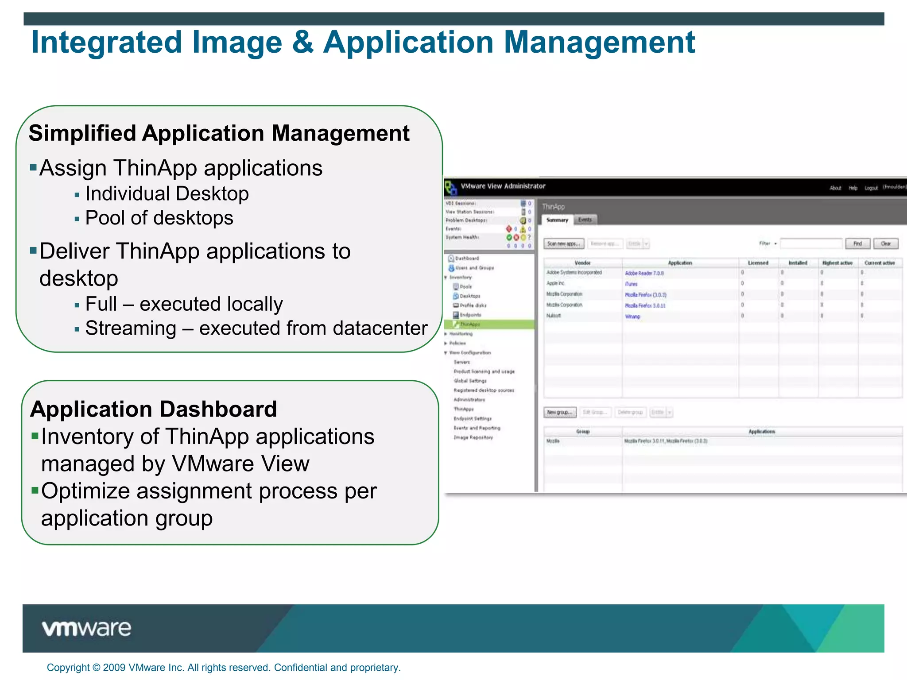
Task: Expand the Monitoring tree section
Action: click(446, 334)
